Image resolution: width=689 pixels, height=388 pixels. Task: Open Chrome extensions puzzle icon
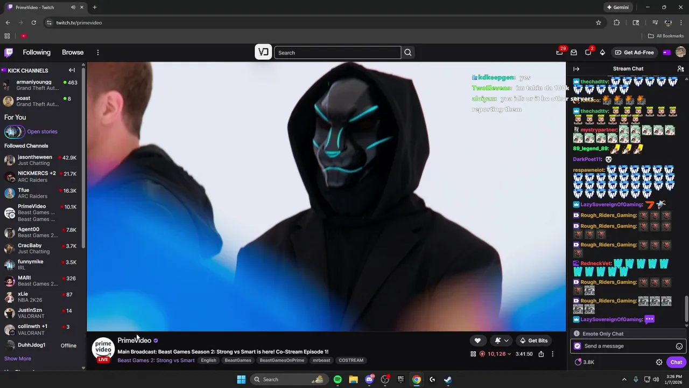tap(617, 23)
